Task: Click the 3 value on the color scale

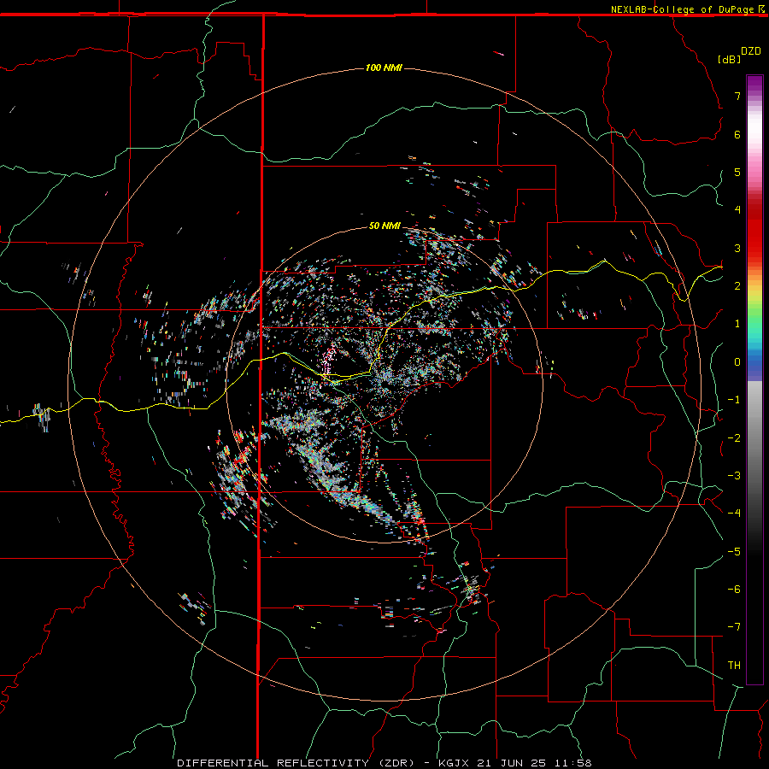Action: pyautogui.click(x=737, y=248)
